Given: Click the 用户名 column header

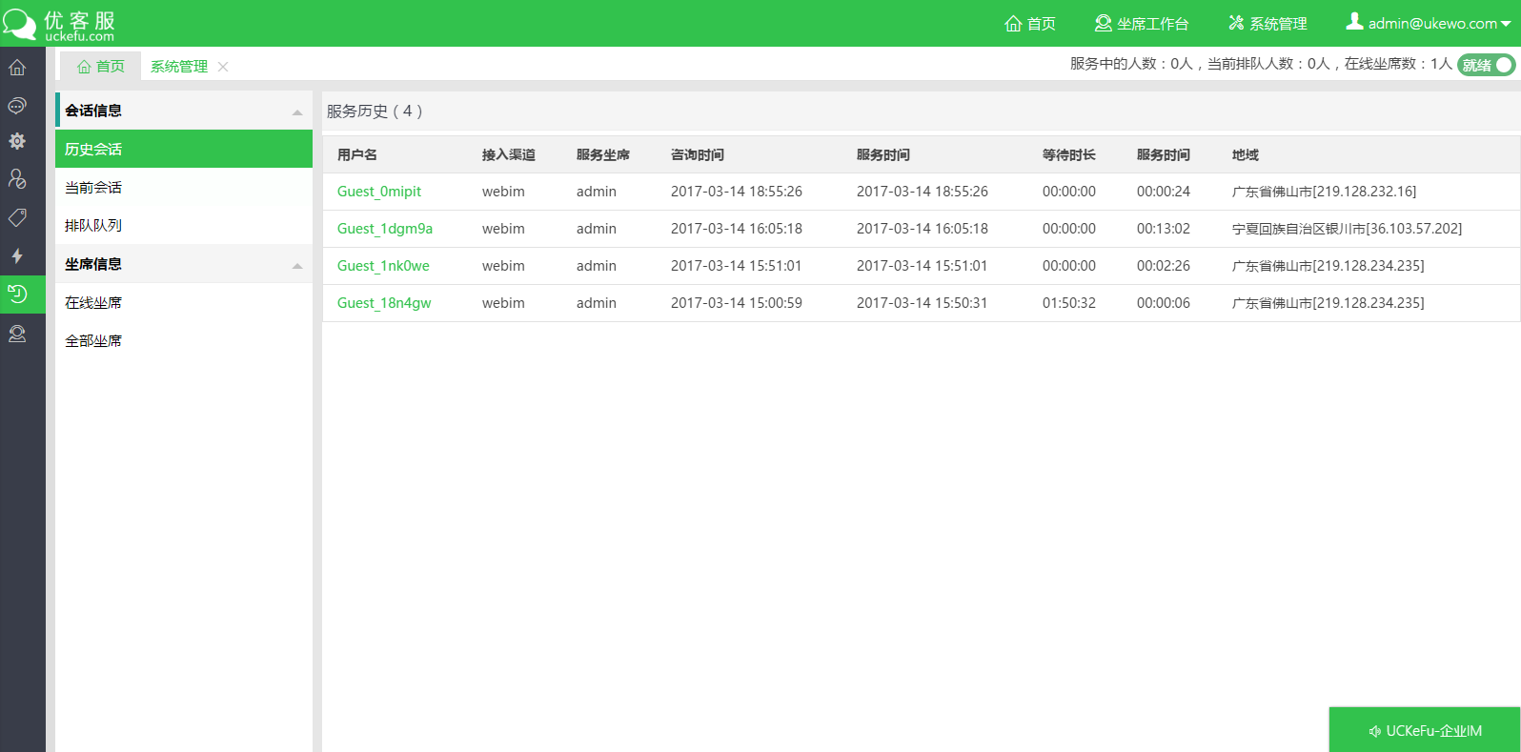Looking at the screenshot, I should 357,154.
